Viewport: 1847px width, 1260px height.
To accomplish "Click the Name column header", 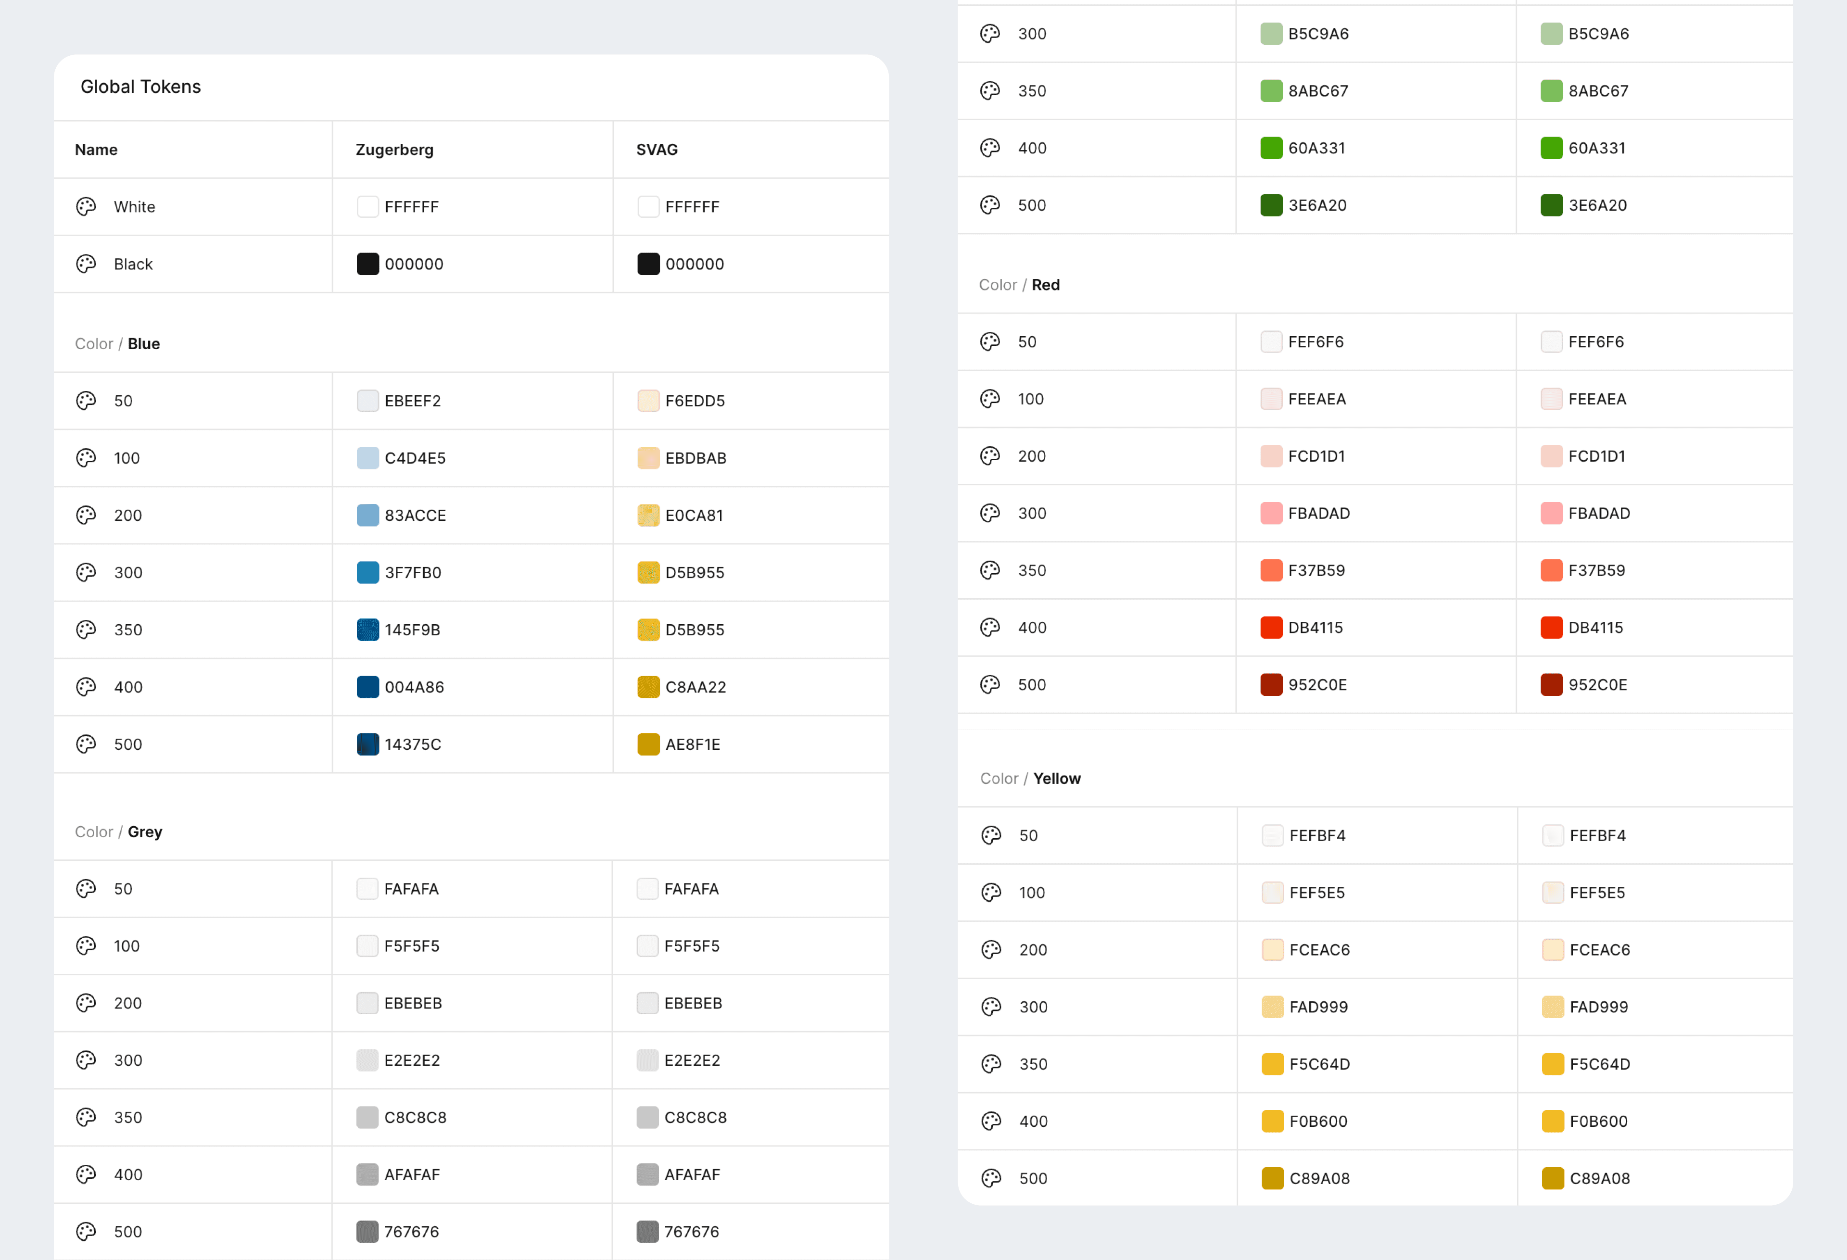I will coord(96,150).
